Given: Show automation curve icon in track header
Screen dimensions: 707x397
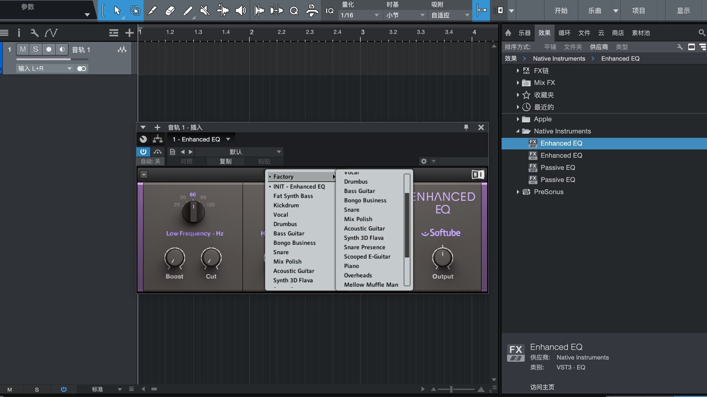Looking at the screenshot, I should click(x=51, y=33).
